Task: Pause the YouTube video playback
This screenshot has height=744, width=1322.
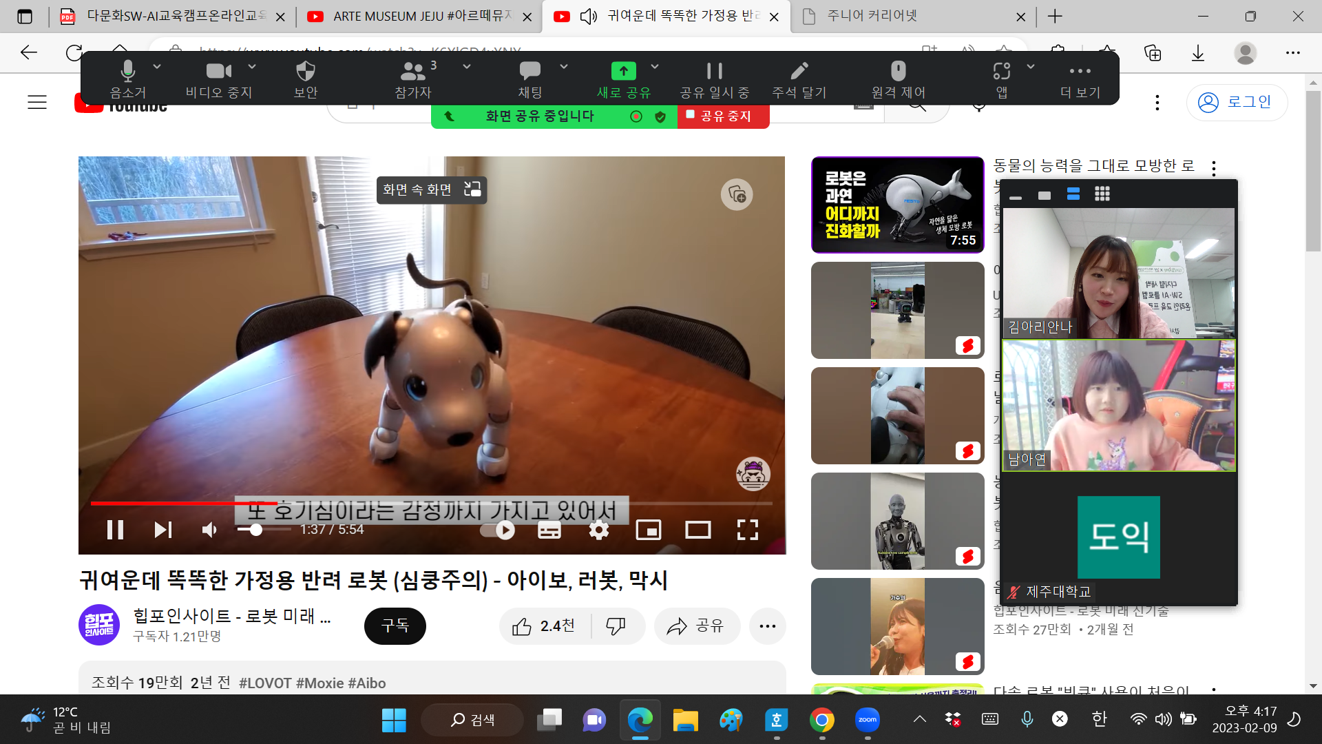Action: point(115,530)
